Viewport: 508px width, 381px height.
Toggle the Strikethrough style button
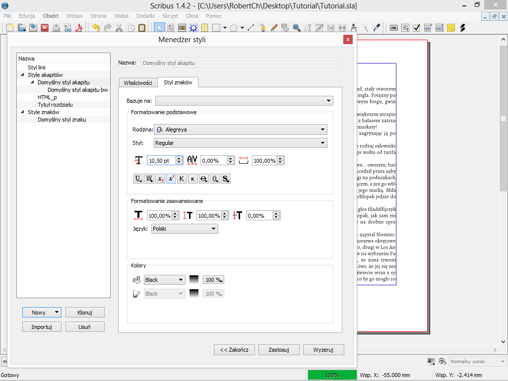[203, 179]
